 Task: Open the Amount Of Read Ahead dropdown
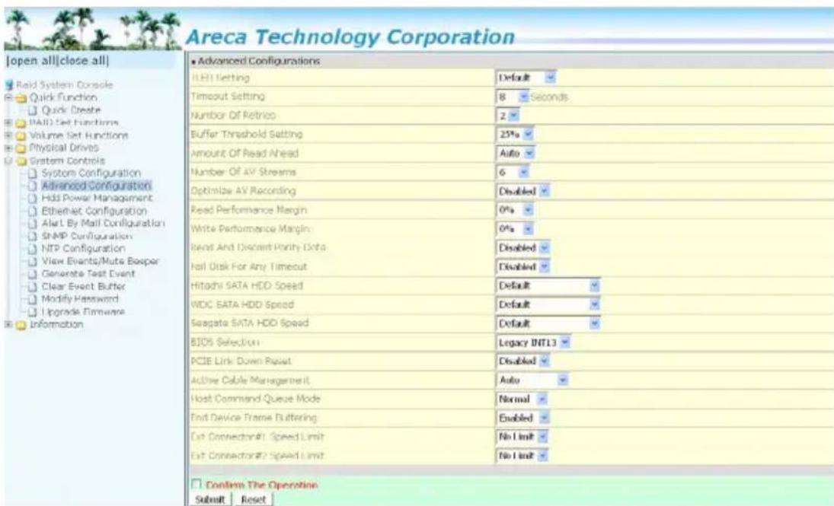(515, 153)
